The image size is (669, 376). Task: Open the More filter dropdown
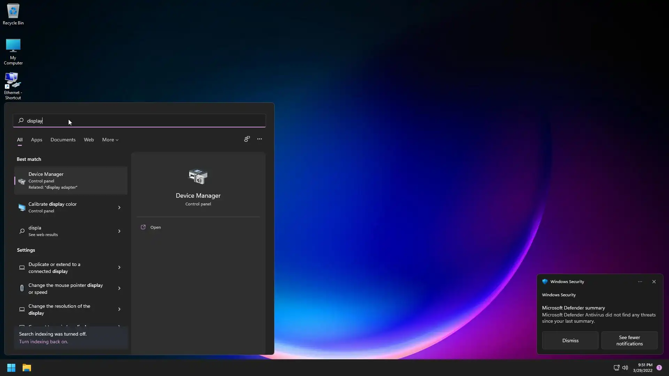click(x=110, y=140)
